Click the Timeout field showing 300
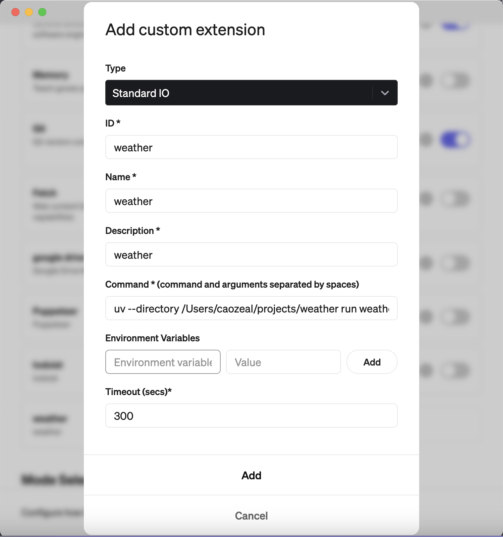The image size is (503, 537). (x=251, y=416)
